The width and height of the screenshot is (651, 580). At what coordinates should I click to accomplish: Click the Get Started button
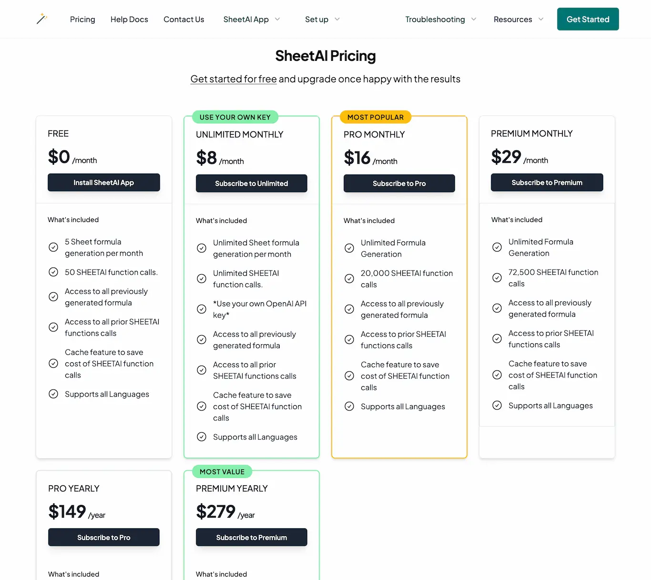(588, 19)
